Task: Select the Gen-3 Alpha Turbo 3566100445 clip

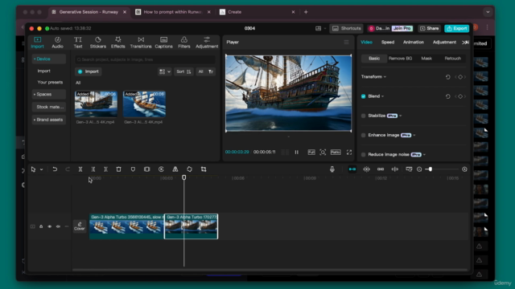Action: click(x=126, y=226)
